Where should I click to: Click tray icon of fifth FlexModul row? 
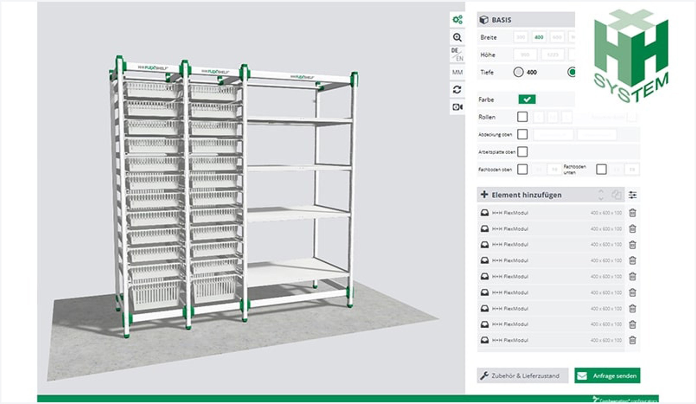coord(484,276)
